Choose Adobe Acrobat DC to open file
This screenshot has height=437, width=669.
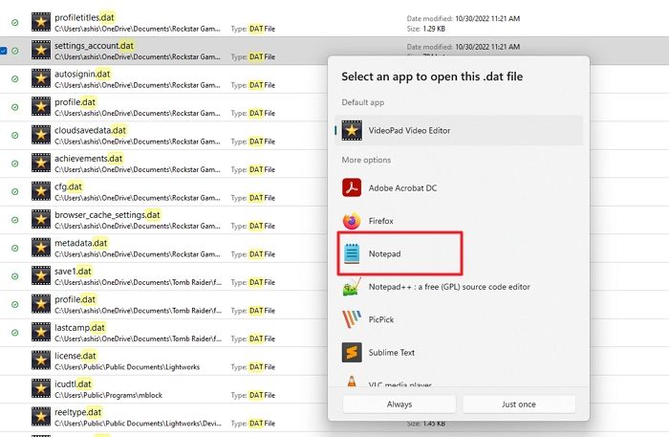[x=459, y=187]
